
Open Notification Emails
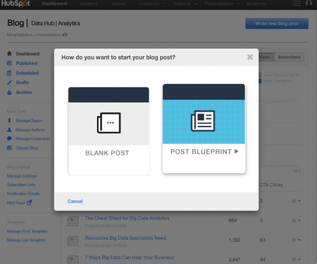(23, 193)
